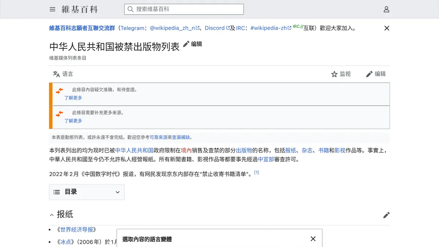The height and width of the screenshot is (247, 439).
Task: Open 了解更多 under the accuracy notice
Action: click(73, 98)
